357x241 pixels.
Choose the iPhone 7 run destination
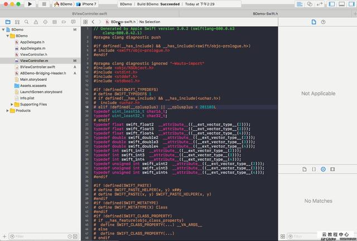pos(86,4)
